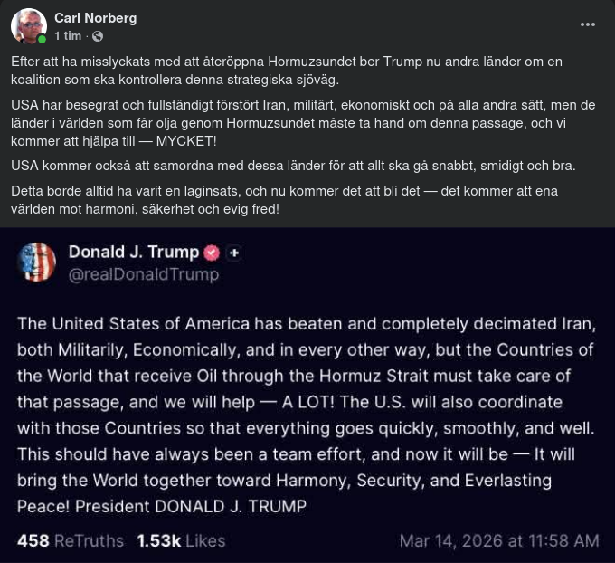This screenshot has width=615, height=563.
Task: Open the three-dot post options menu
Action: pyautogui.click(x=588, y=24)
